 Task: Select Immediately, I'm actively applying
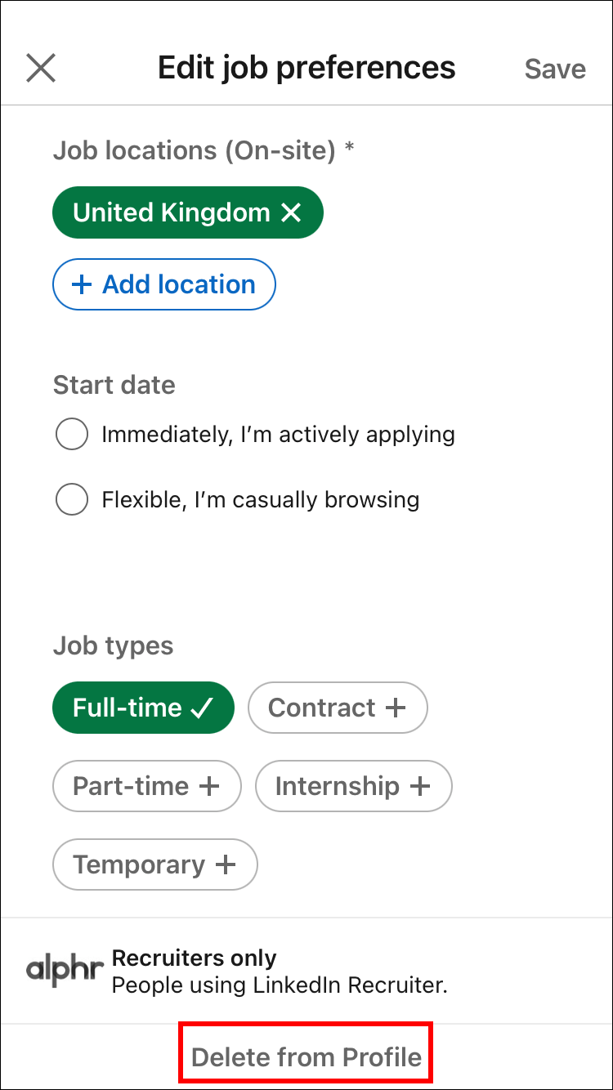tap(72, 434)
